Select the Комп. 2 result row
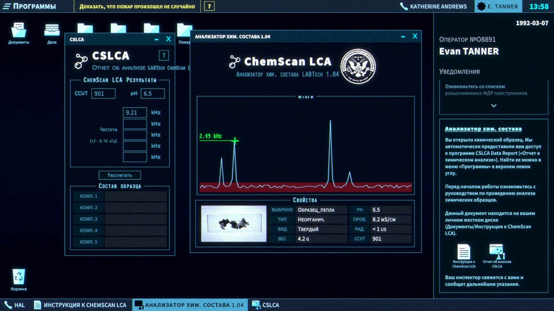 tap(120, 208)
